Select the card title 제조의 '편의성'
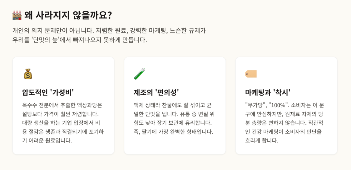The height and width of the screenshot is (170, 351). [157, 92]
